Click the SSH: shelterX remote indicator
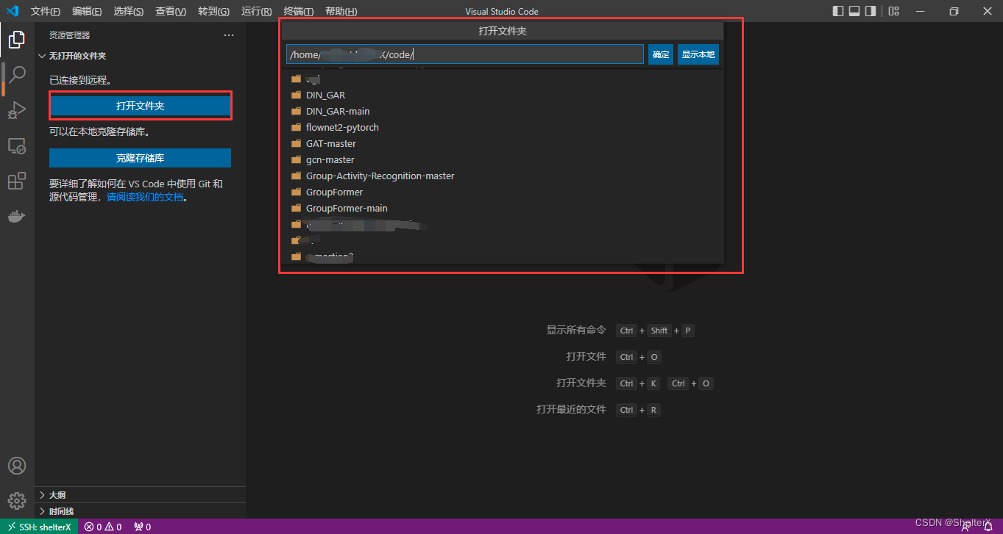The width and height of the screenshot is (1003, 534). click(38, 527)
